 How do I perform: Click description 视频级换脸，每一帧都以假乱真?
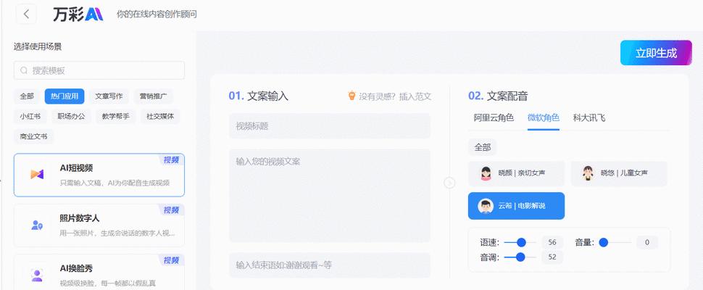point(107,283)
